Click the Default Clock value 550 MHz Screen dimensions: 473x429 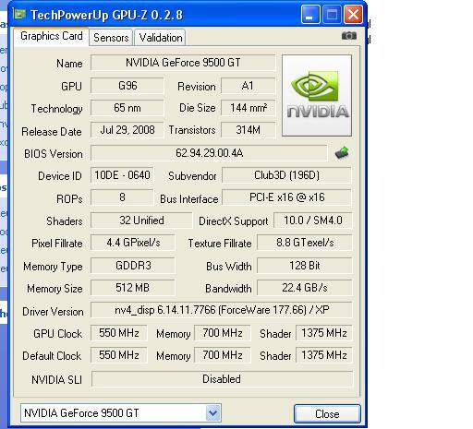(119, 355)
